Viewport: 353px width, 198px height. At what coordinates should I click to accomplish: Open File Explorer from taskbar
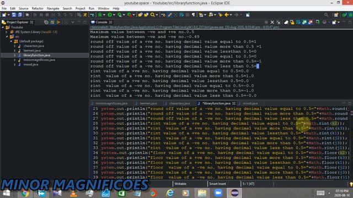pos(202,193)
